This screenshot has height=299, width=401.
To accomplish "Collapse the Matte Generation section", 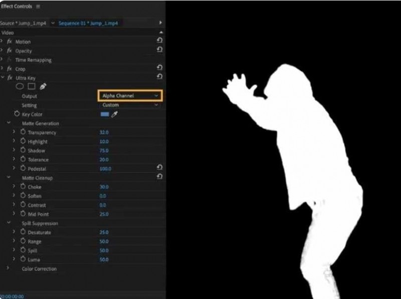I will (10, 123).
